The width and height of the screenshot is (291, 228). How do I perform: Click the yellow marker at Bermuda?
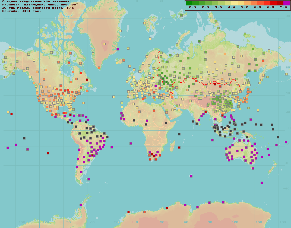click(x=84, y=103)
